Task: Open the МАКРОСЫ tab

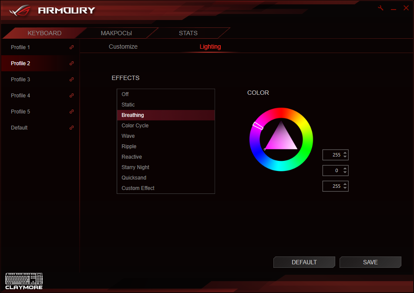Action: coord(116,33)
